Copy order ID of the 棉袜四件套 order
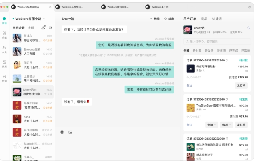 point(227,139)
